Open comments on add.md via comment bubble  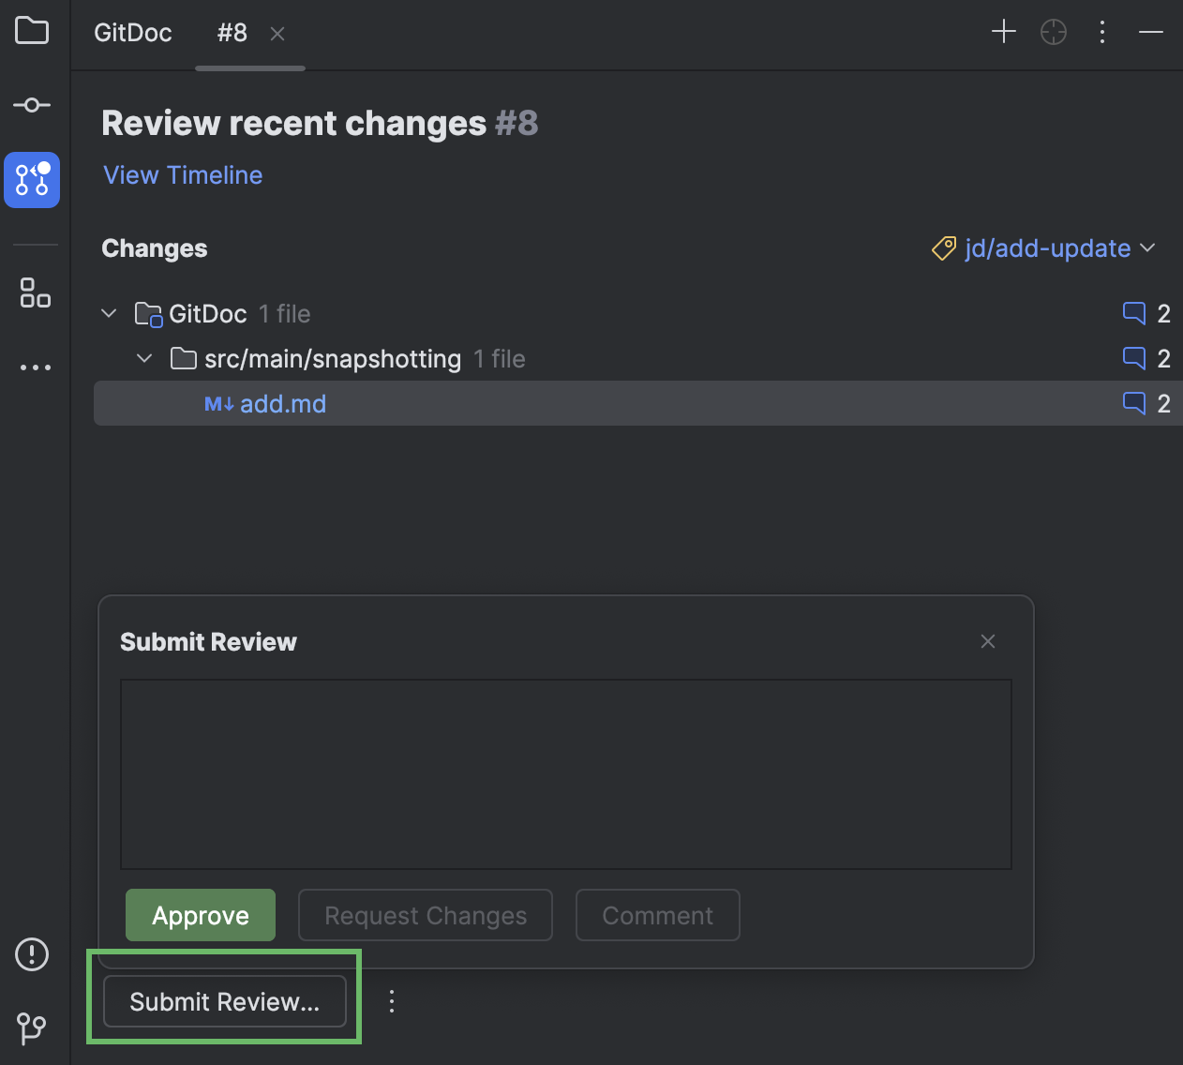pos(1134,403)
